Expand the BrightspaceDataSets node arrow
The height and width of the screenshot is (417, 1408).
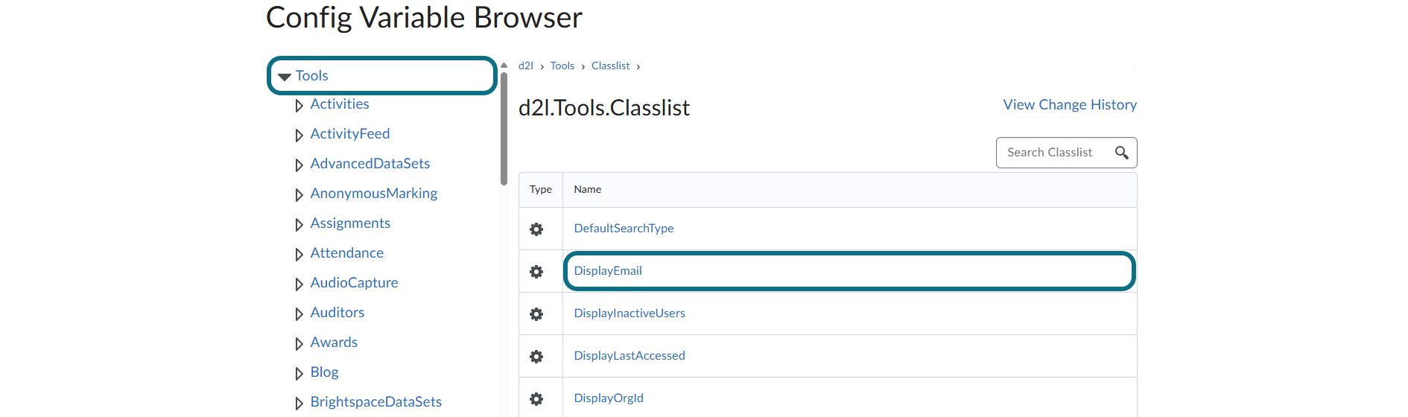pyautogui.click(x=299, y=404)
